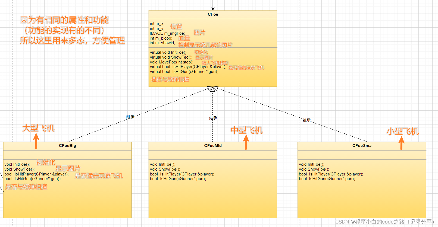Screen dimensions: 438x227
Task: Click the orange 血量 annotation
Action: pyautogui.click(x=184, y=38)
